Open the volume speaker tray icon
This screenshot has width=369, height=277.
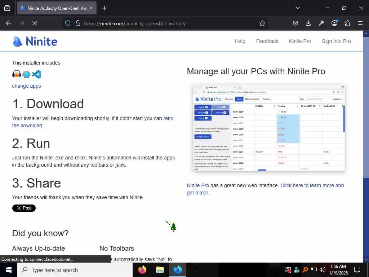click(322, 270)
